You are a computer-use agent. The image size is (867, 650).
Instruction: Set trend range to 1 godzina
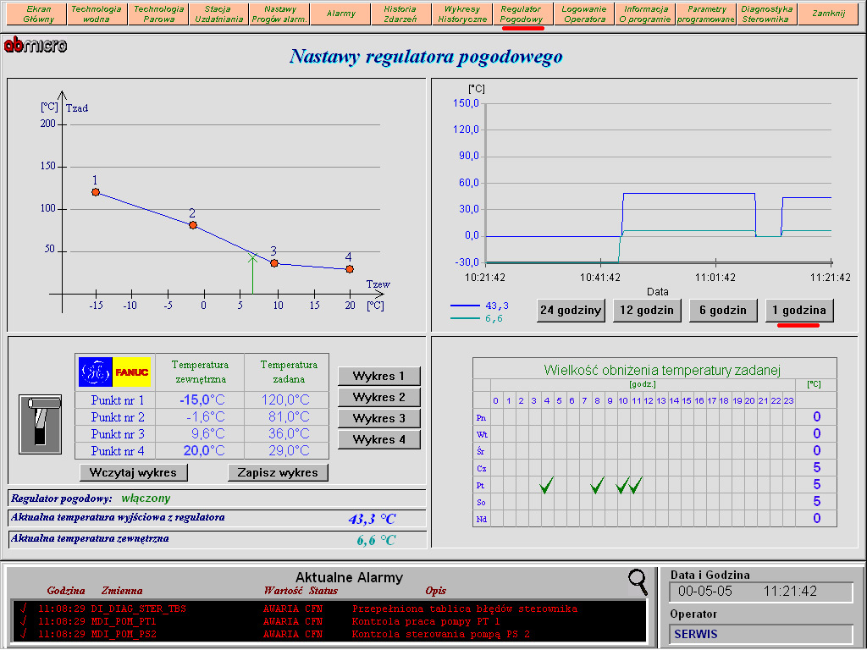coord(799,310)
